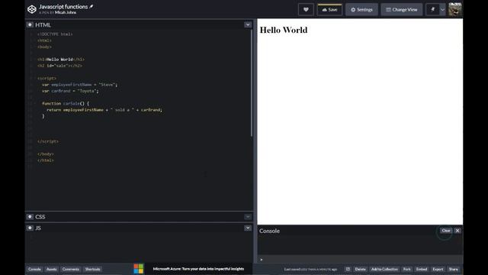Edit pen title with pencil icon

click(91, 6)
